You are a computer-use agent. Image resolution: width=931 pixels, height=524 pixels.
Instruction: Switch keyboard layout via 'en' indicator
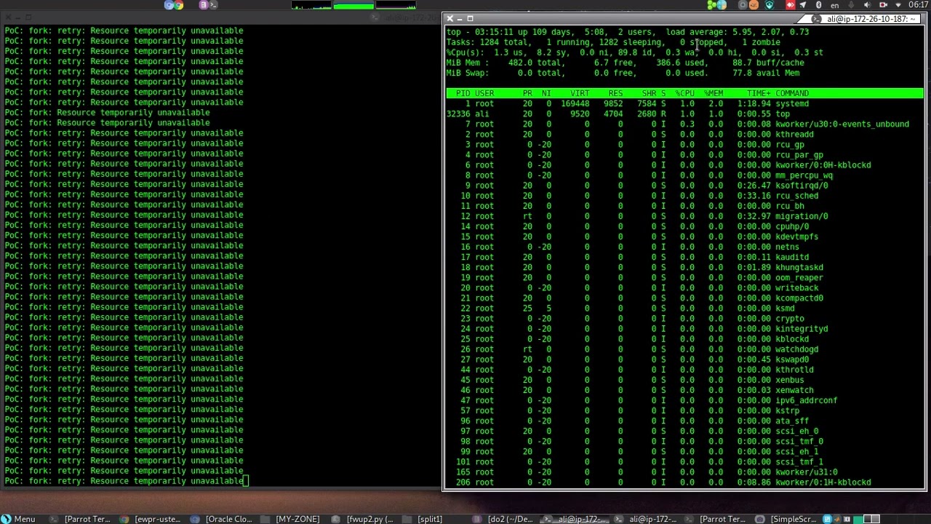click(x=834, y=5)
